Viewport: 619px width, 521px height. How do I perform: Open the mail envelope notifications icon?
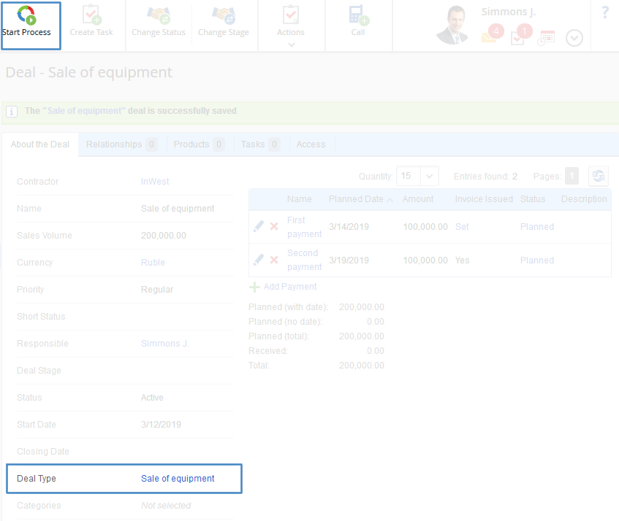490,36
